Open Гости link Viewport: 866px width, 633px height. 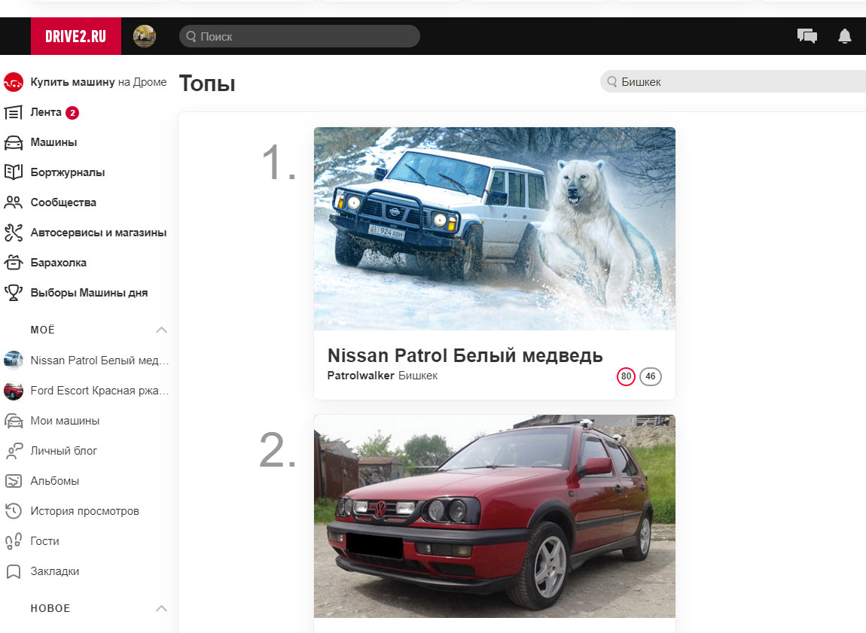[44, 541]
